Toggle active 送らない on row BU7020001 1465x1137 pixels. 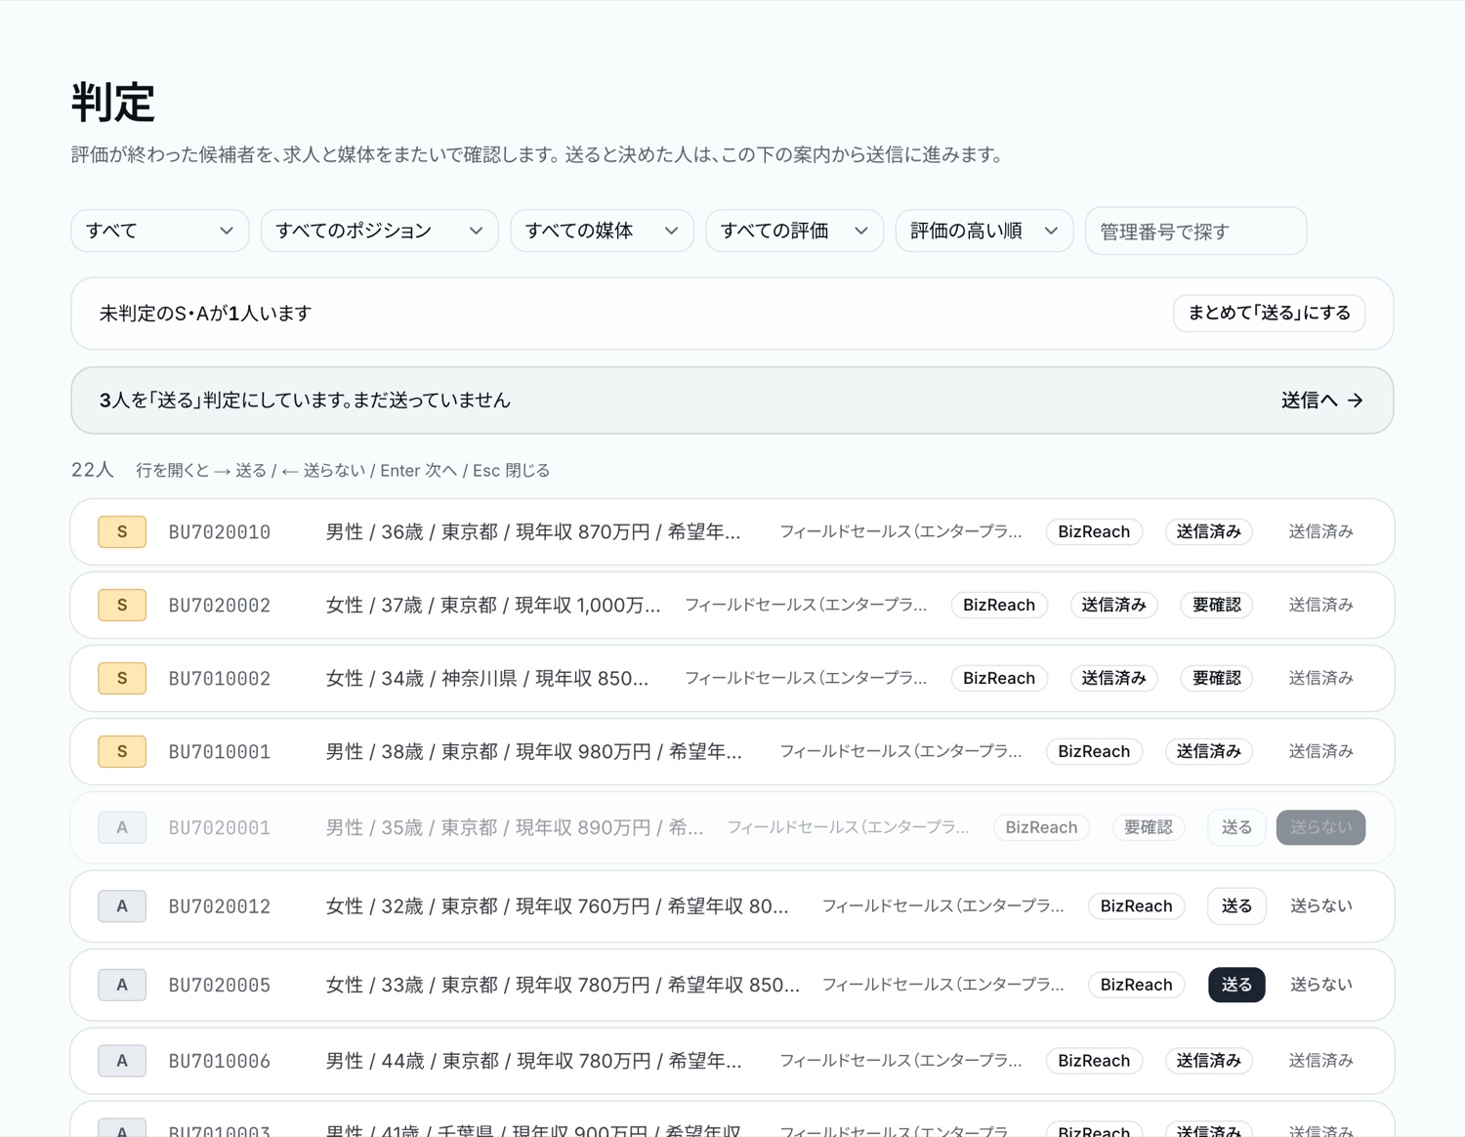pos(1320,827)
